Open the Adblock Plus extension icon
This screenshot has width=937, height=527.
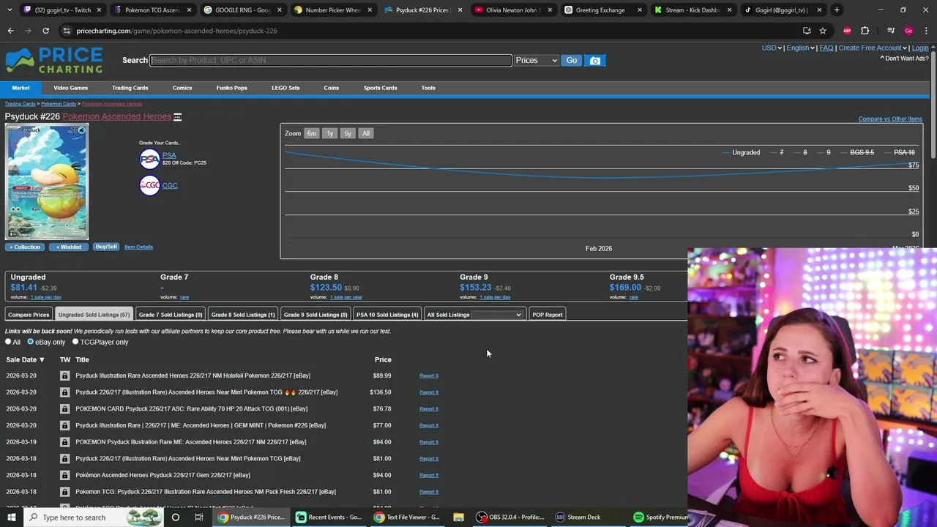(x=847, y=31)
